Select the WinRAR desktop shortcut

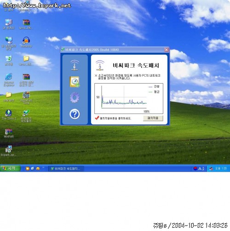[9, 133]
